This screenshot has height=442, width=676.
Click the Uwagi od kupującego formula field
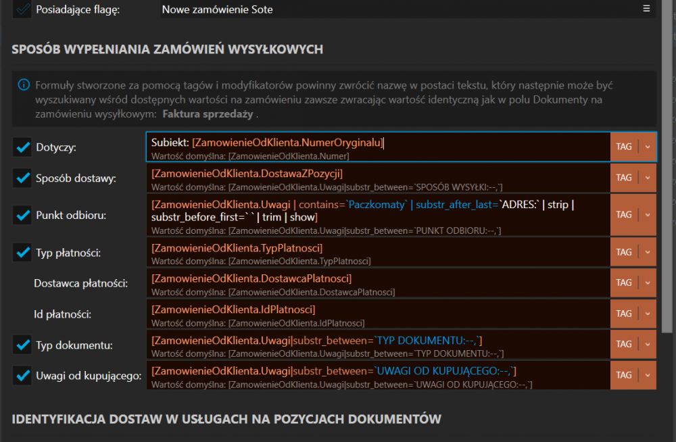tap(378, 375)
